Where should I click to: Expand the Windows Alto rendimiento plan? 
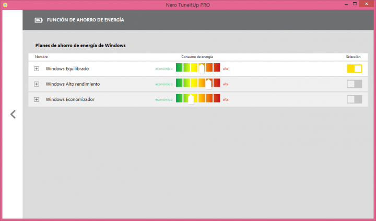tap(37, 84)
